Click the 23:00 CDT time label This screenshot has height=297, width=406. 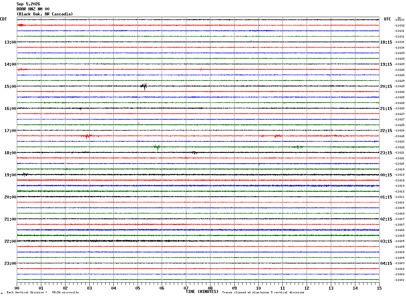(x=10, y=263)
